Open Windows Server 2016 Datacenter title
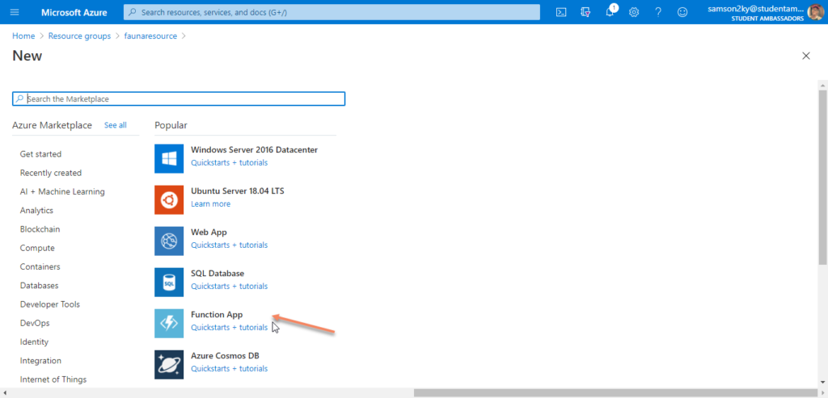 [x=254, y=149]
